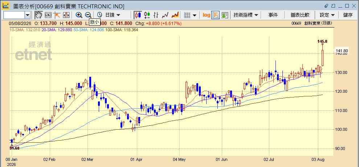Viewport: 359px width, 167px height.
Task: Click the detach window icon in title bar
Action: (x=333, y=6)
